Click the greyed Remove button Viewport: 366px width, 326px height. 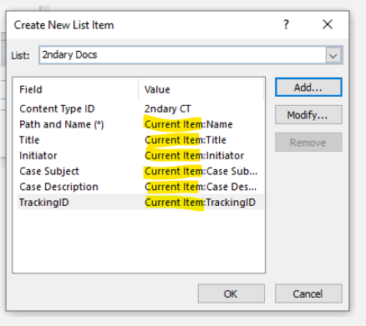(308, 143)
